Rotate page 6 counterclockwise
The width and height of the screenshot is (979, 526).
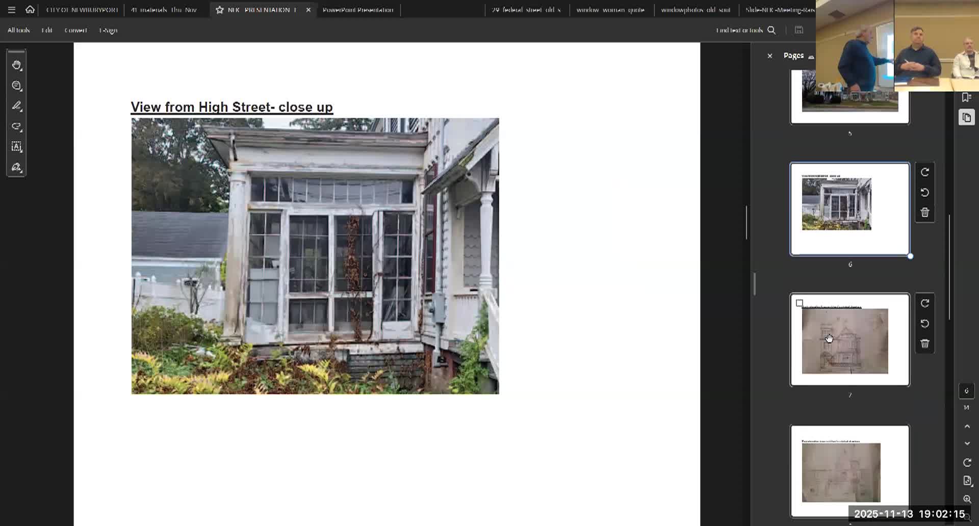tap(924, 193)
